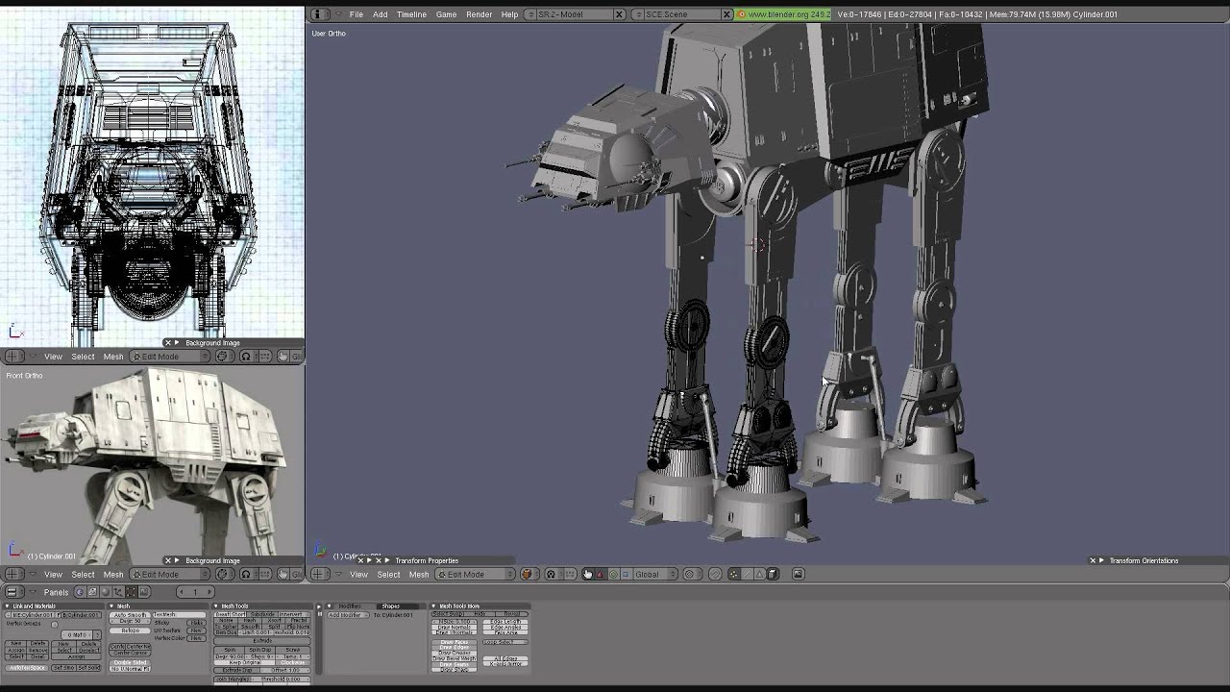Switch to Object context button in Panels
Image resolution: width=1230 pixels, height=692 pixels.
pos(118,592)
